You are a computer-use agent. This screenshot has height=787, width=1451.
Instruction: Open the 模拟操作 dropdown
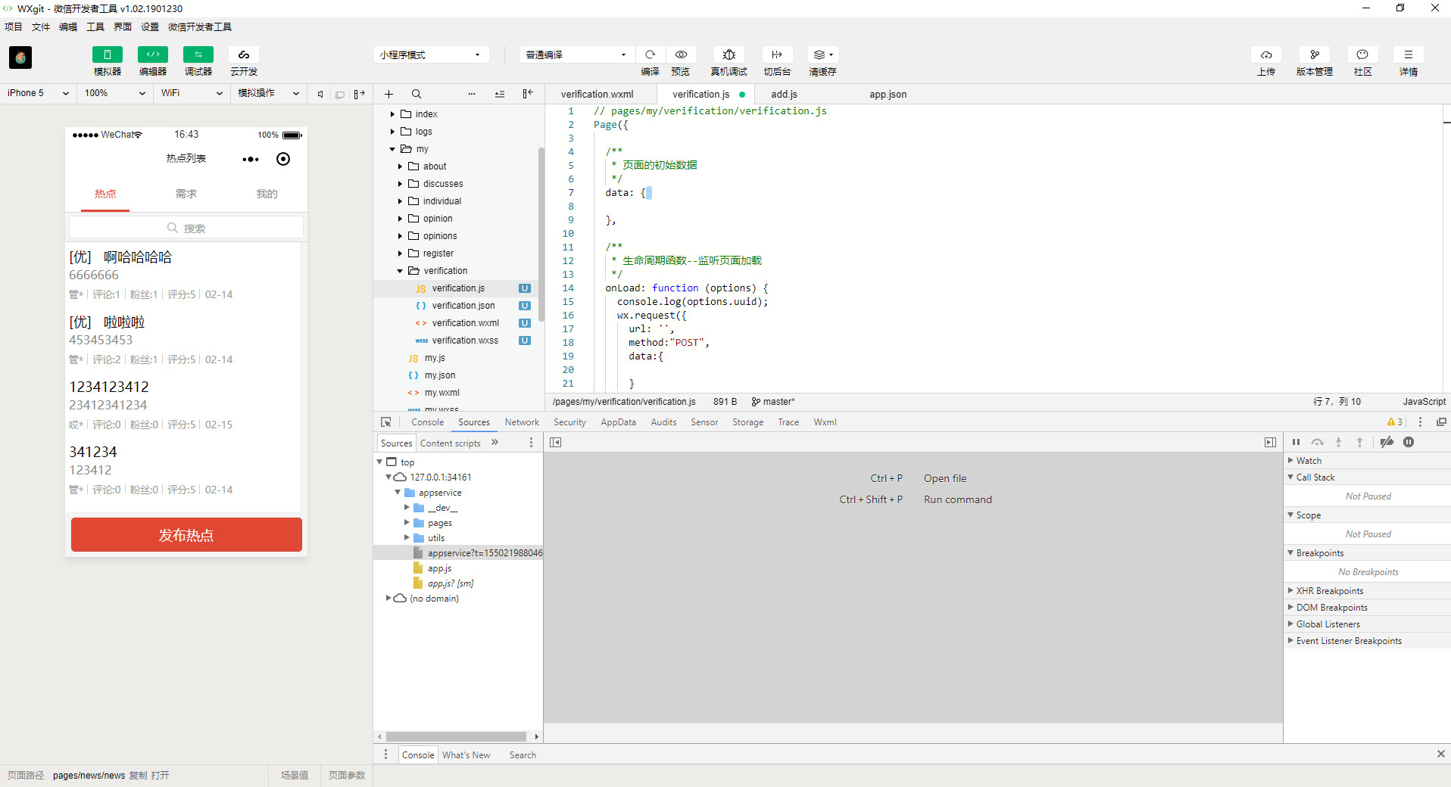tap(268, 93)
